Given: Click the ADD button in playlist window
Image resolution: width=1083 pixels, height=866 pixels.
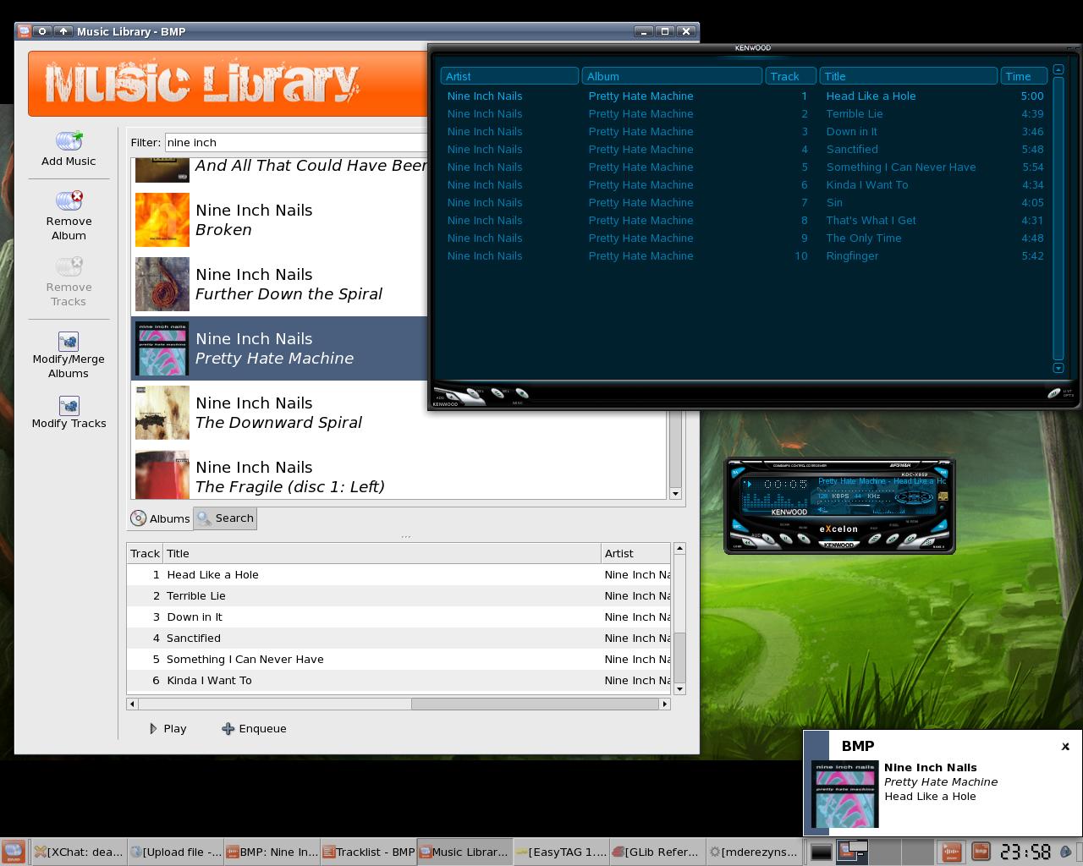Looking at the screenshot, I should 451,396.
